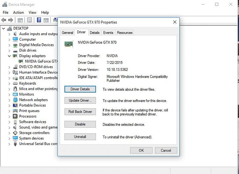Expand the Audio inputs and outputs node
239x174 pixels.
tap(9, 34)
